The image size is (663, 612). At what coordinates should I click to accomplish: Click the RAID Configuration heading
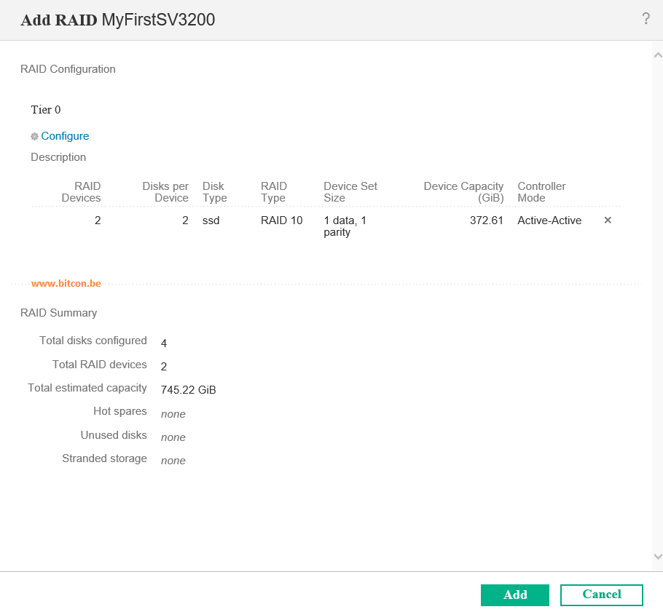tap(68, 69)
